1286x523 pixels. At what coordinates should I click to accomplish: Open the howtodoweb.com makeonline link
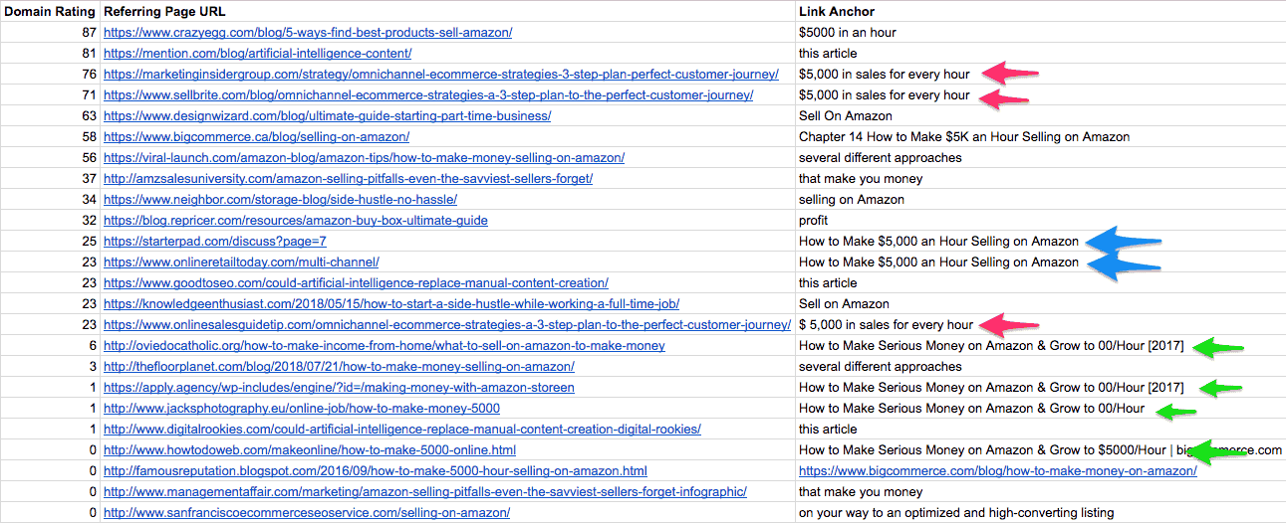point(310,449)
